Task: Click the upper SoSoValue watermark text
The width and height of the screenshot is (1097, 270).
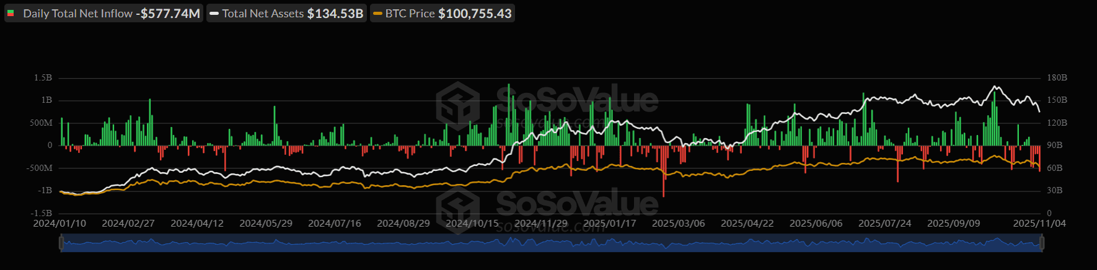Action: 576,100
